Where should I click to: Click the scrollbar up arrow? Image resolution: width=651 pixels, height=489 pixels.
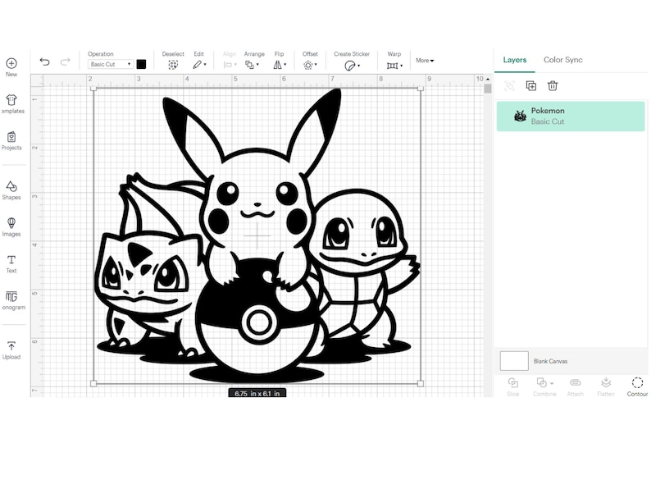pos(488,79)
